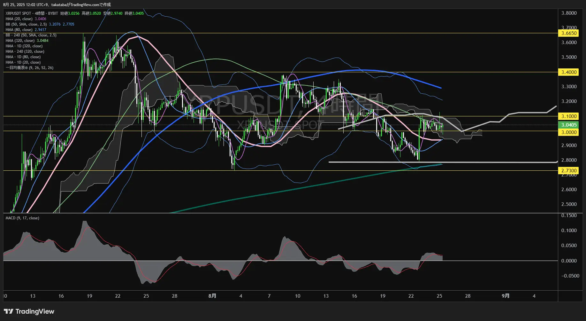The height and width of the screenshot is (321, 586).
Task: Click the yellow 3.0000 price label
Action: pyautogui.click(x=569, y=132)
